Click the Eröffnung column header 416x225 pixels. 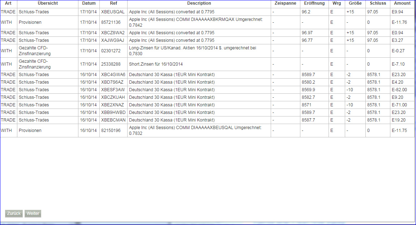pyautogui.click(x=314, y=3)
